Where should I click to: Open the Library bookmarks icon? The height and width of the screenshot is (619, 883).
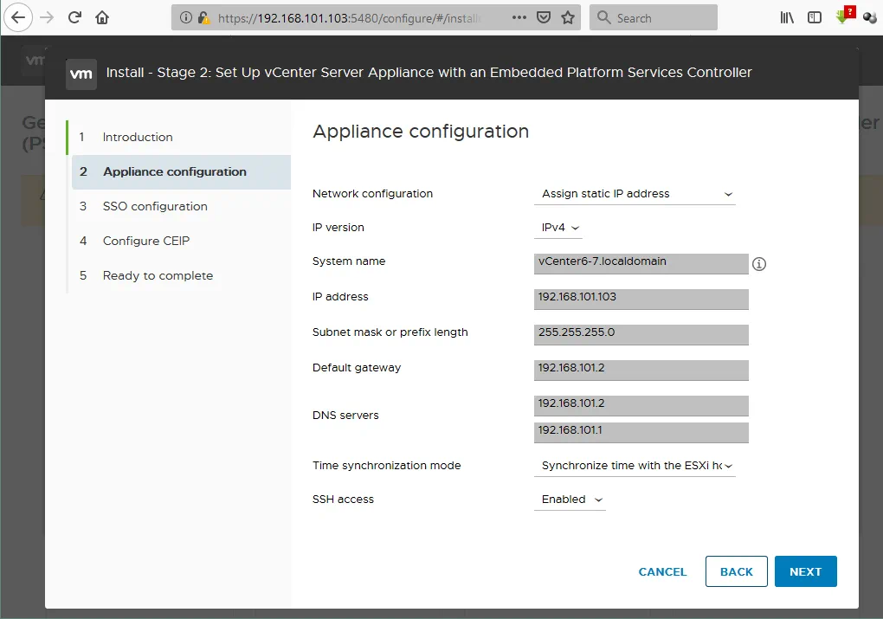click(787, 17)
